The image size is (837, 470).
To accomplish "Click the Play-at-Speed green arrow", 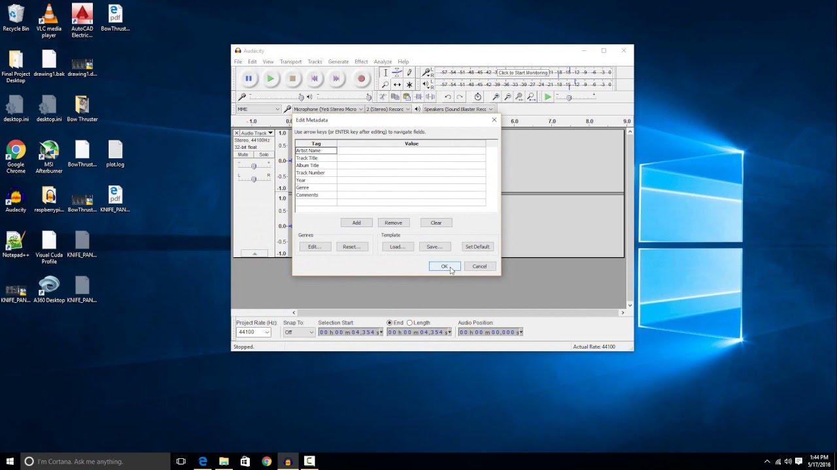I will pyautogui.click(x=547, y=97).
